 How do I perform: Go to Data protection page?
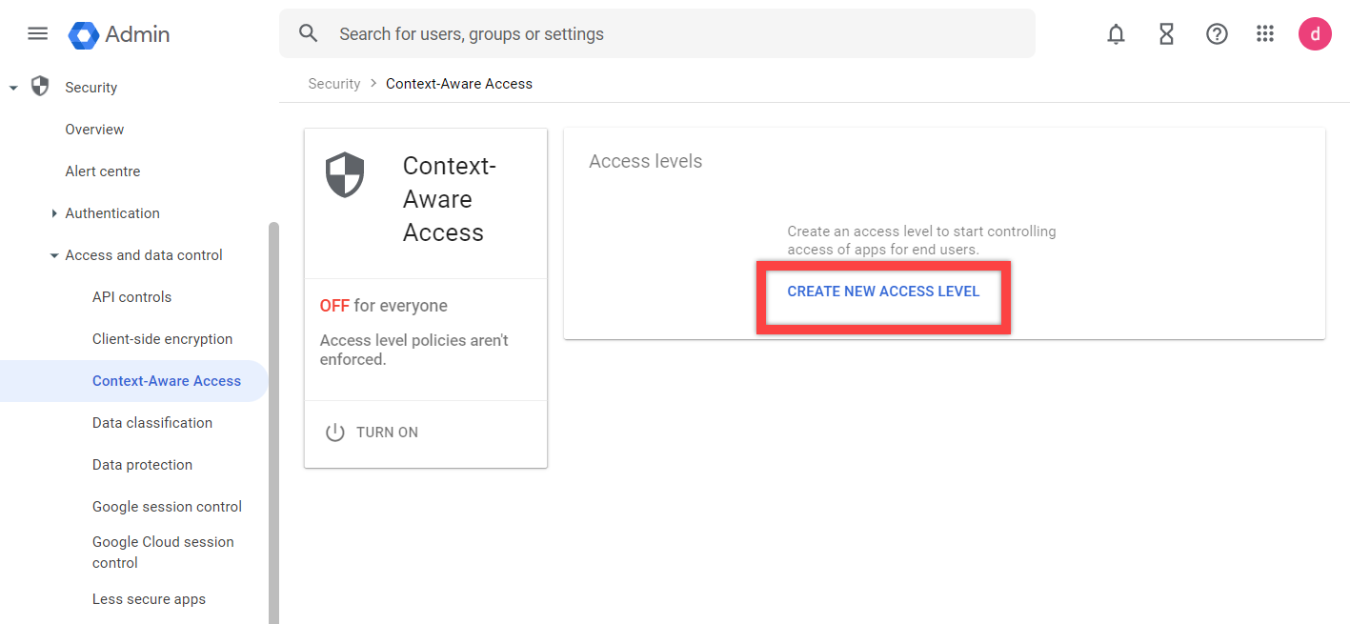142,465
